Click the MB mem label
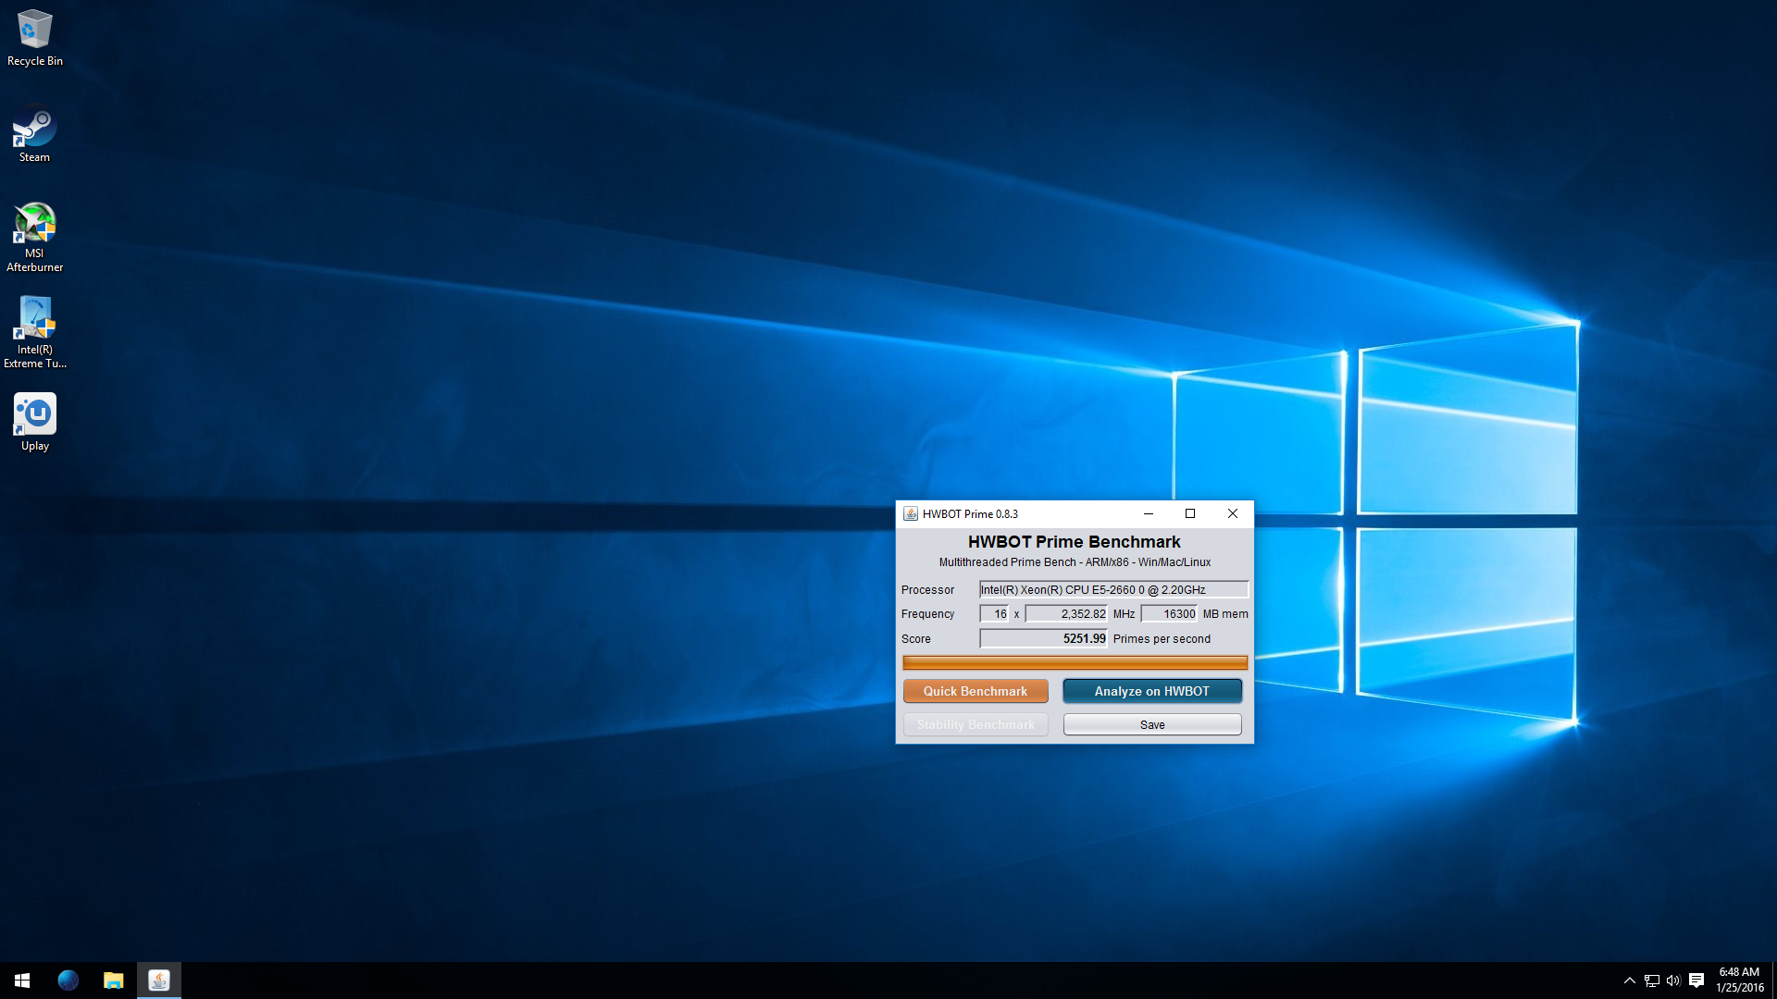Image resolution: width=1777 pixels, height=999 pixels. [1225, 614]
